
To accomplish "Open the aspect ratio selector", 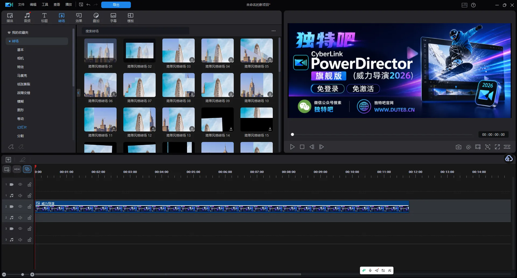I will [507, 147].
